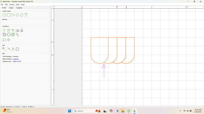
Task: Switch to the Toolpaths tab
Action: [19, 8]
